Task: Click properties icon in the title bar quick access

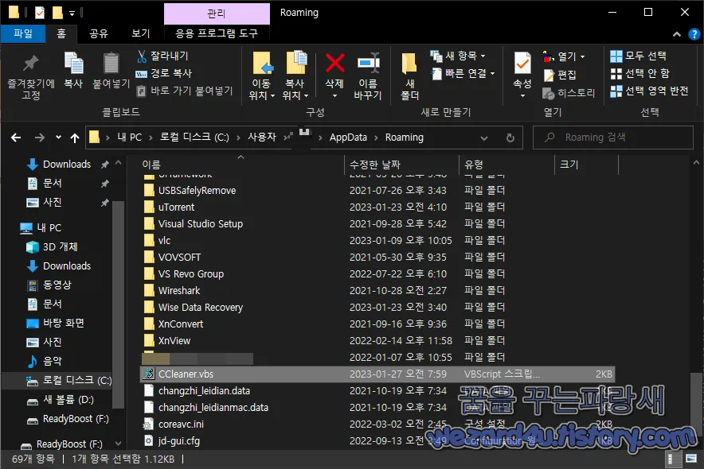Action: click(40, 13)
